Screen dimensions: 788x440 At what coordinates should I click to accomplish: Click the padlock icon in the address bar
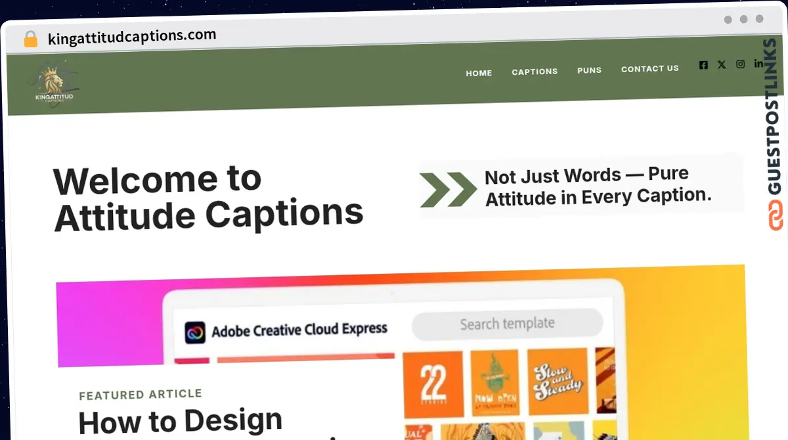[30, 38]
